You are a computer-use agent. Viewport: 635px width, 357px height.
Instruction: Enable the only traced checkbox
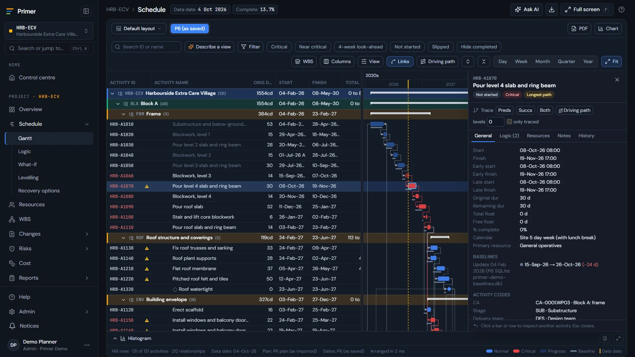tap(509, 122)
